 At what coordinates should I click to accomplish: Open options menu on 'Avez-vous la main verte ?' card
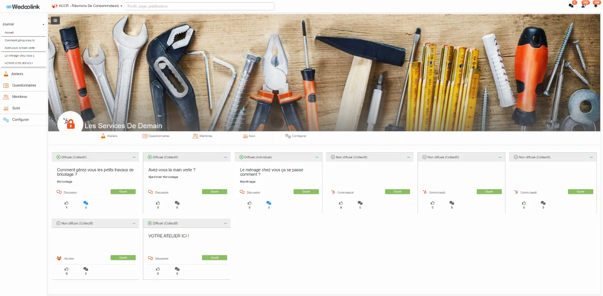click(225, 157)
